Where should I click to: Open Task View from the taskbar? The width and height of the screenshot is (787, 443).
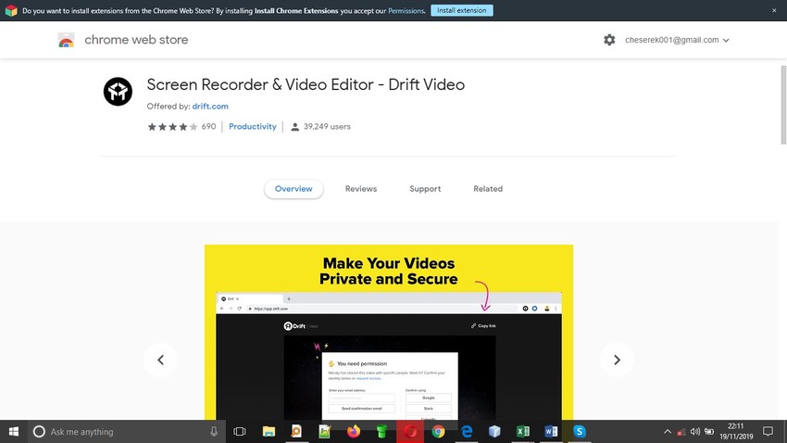click(x=240, y=432)
